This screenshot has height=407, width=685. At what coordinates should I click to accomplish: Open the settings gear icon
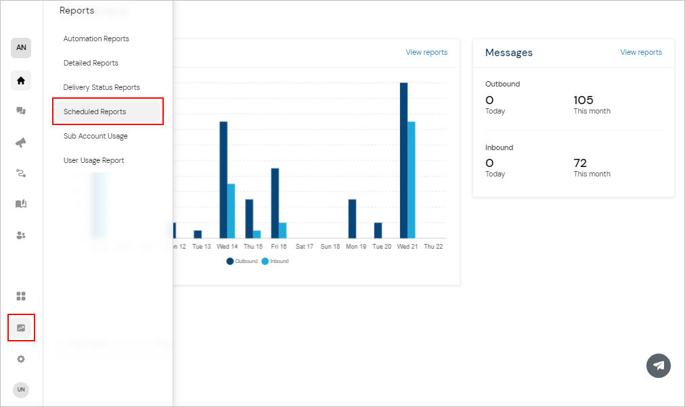click(21, 359)
